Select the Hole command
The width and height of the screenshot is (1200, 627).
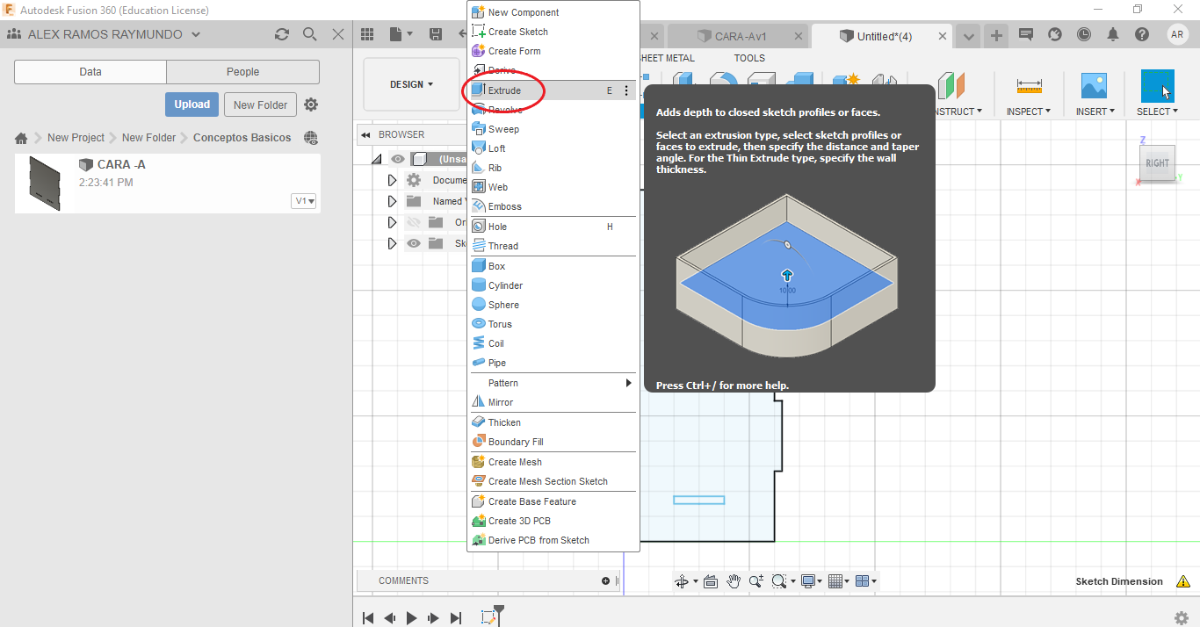pyautogui.click(x=553, y=227)
